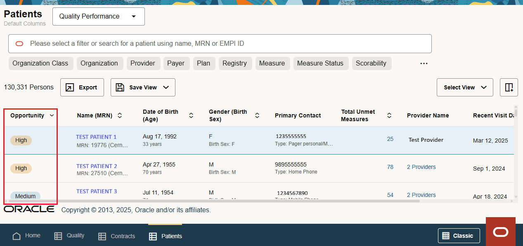Image resolution: width=523 pixels, height=246 pixels.
Task: Expand the Opportunity column chevron
Action: pos(52,115)
